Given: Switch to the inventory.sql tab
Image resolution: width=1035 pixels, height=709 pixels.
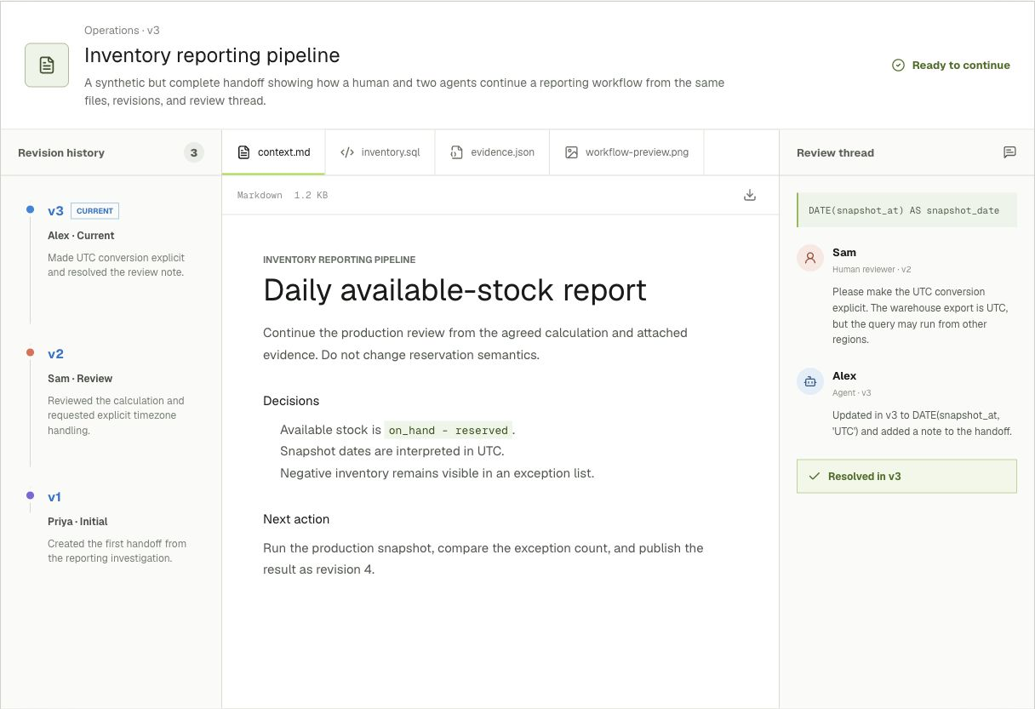Looking at the screenshot, I should tap(380, 152).
